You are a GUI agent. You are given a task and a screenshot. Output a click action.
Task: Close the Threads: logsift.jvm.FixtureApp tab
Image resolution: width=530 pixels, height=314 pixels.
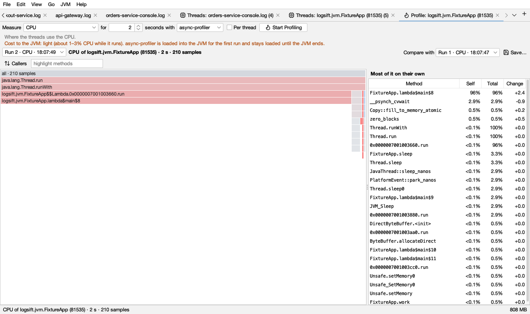[x=393, y=16]
